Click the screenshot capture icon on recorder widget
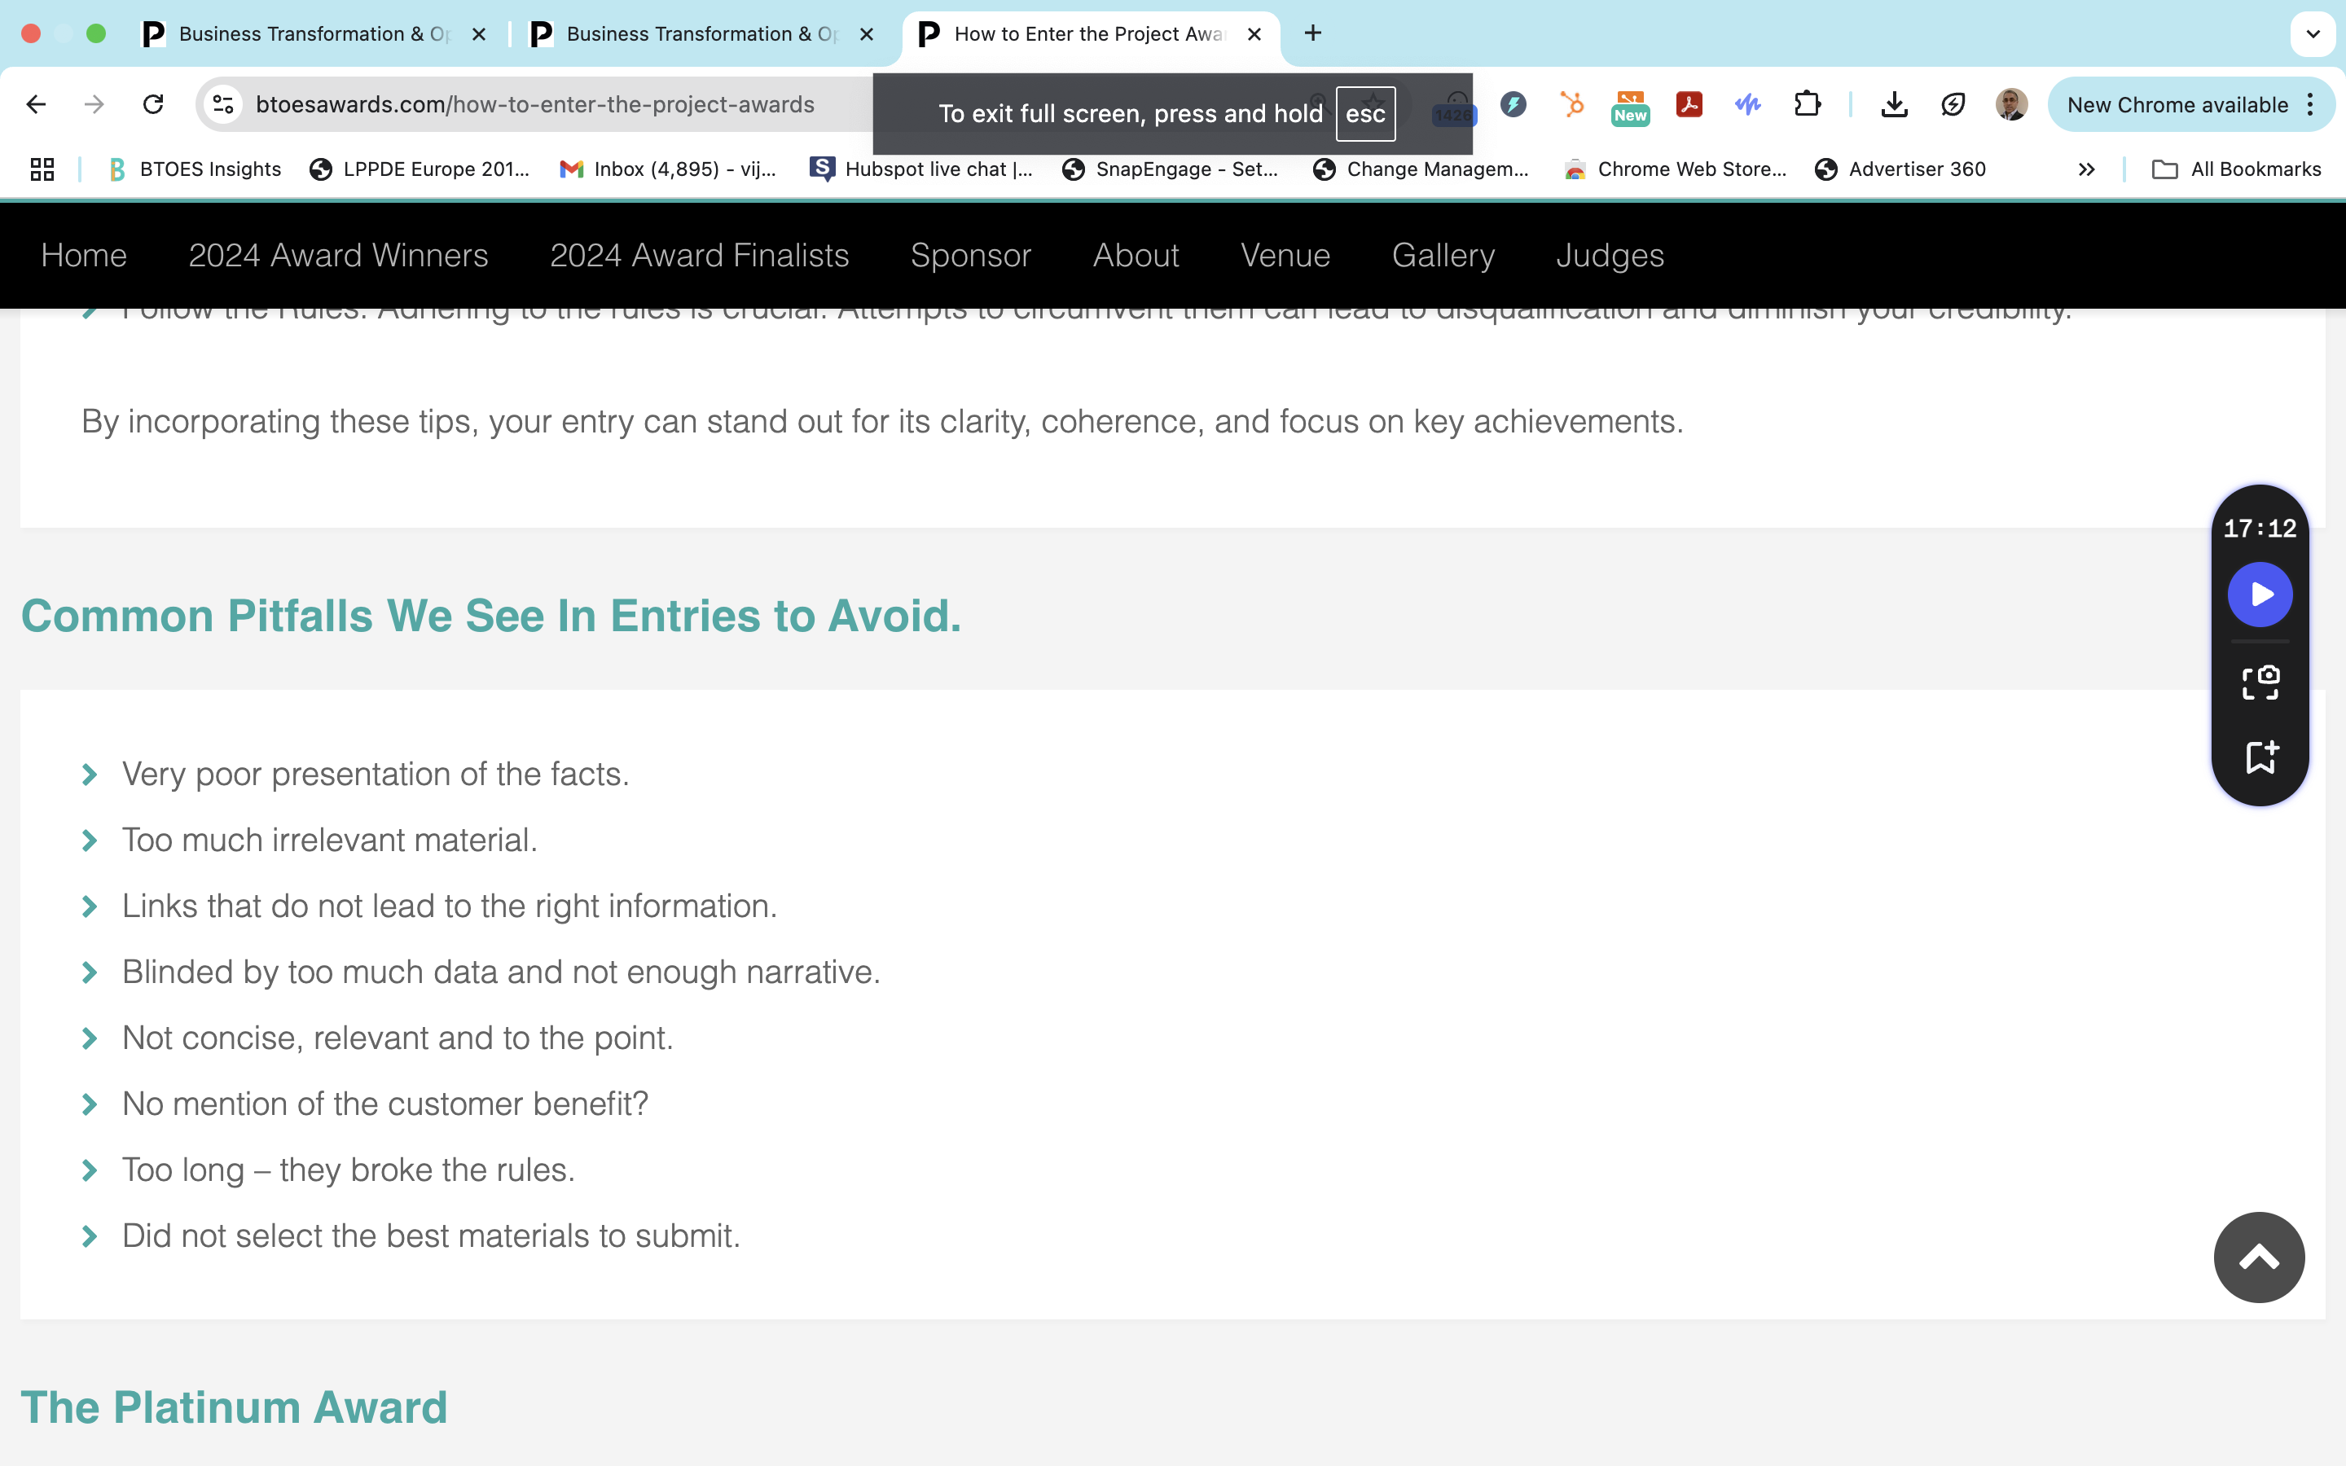The width and height of the screenshot is (2346, 1466). point(2260,683)
